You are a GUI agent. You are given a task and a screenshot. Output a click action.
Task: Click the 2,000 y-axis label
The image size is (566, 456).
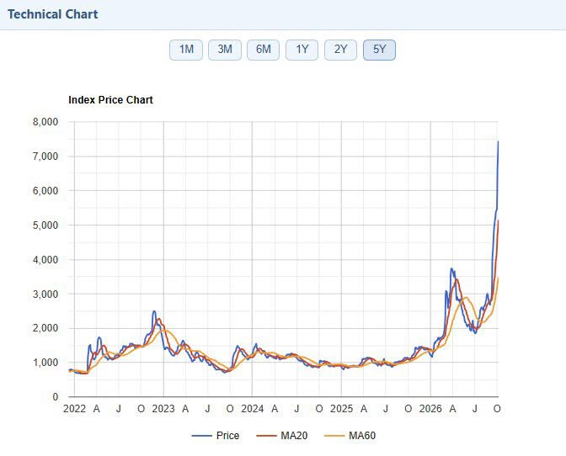(x=45, y=328)
